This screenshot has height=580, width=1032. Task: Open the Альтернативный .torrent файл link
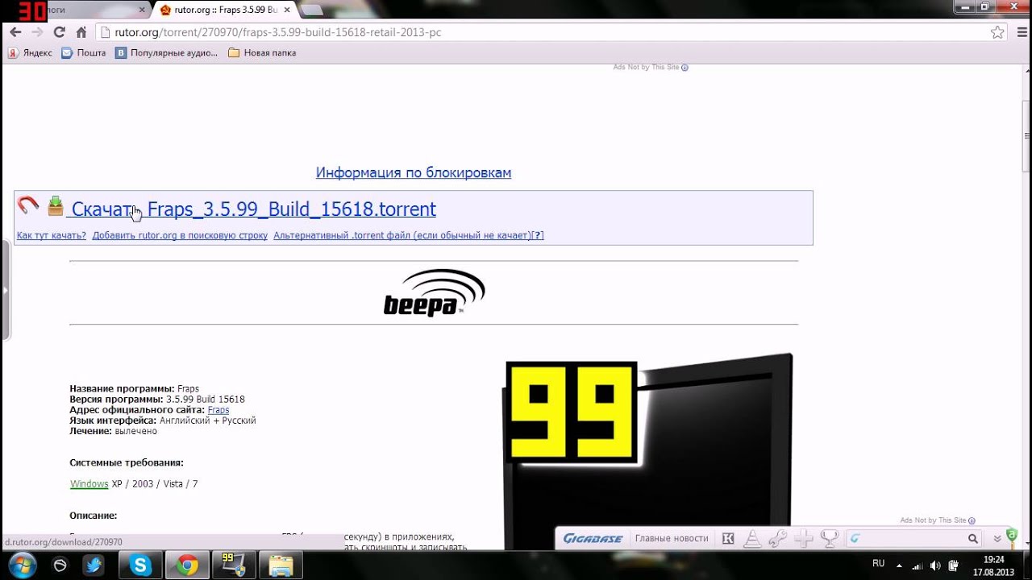[x=401, y=235]
